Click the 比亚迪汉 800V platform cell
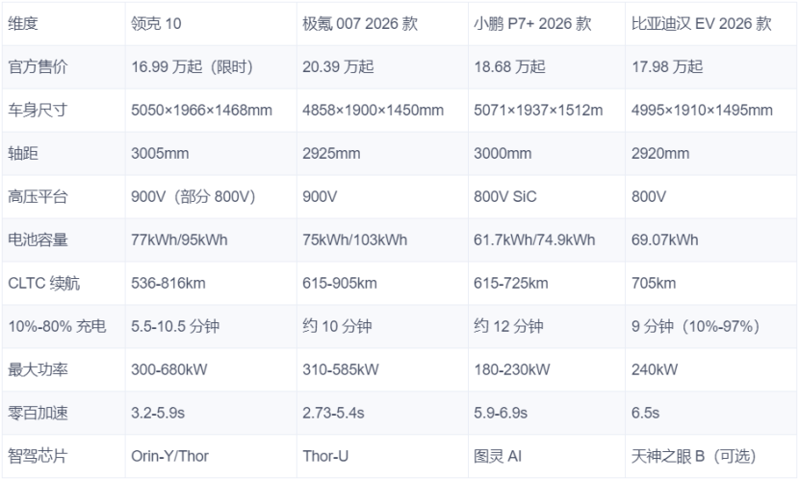The height and width of the screenshot is (480, 799). coord(711,196)
